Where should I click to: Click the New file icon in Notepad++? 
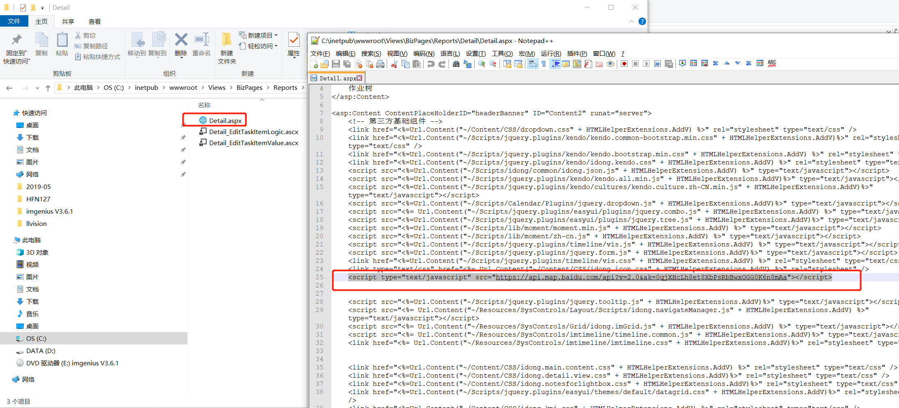click(314, 64)
